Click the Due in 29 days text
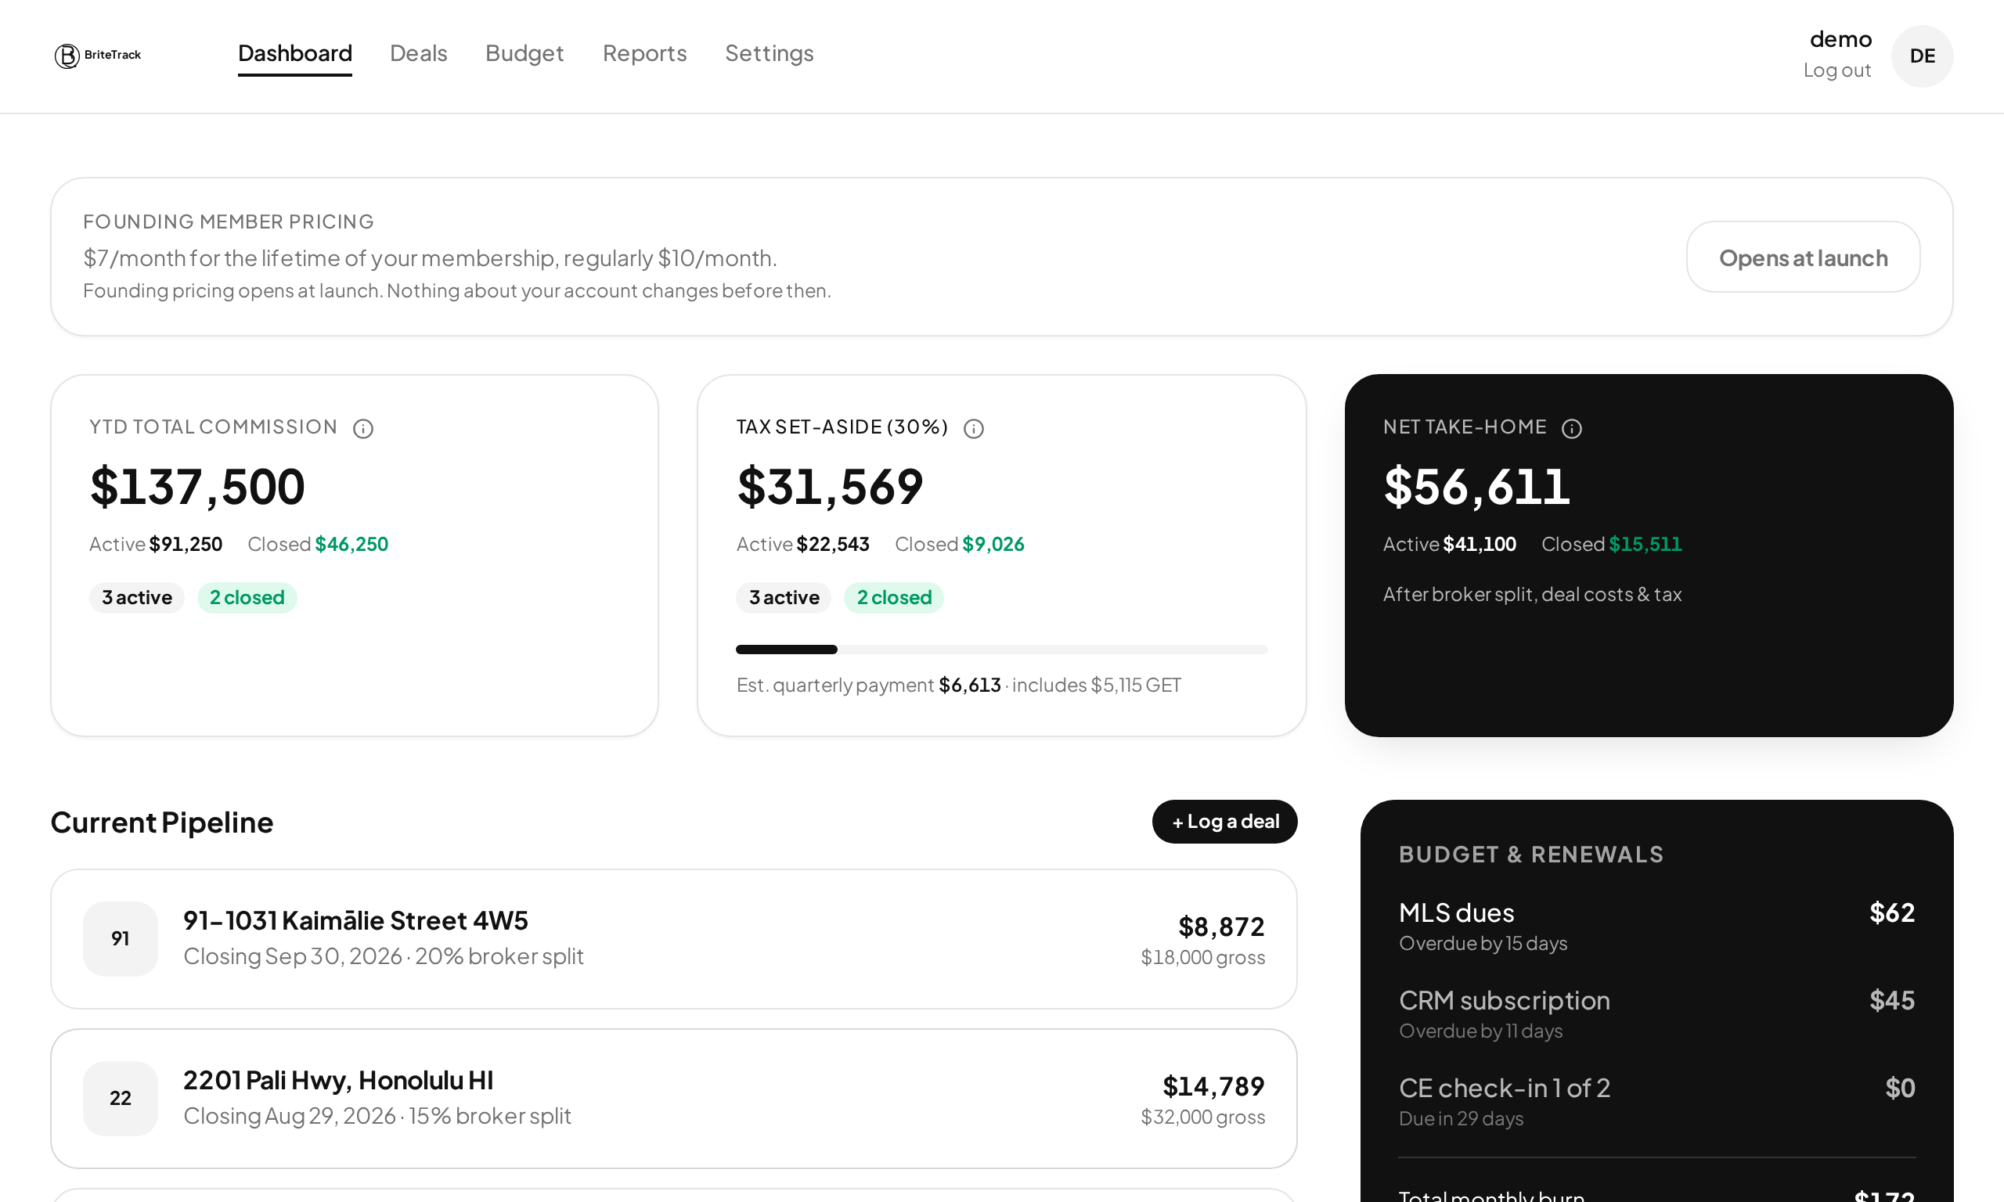The width and height of the screenshot is (2004, 1202). click(1462, 1118)
